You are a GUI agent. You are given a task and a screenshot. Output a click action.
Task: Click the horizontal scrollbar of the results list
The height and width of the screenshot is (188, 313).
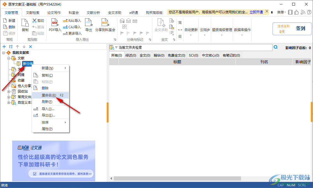point(177,178)
